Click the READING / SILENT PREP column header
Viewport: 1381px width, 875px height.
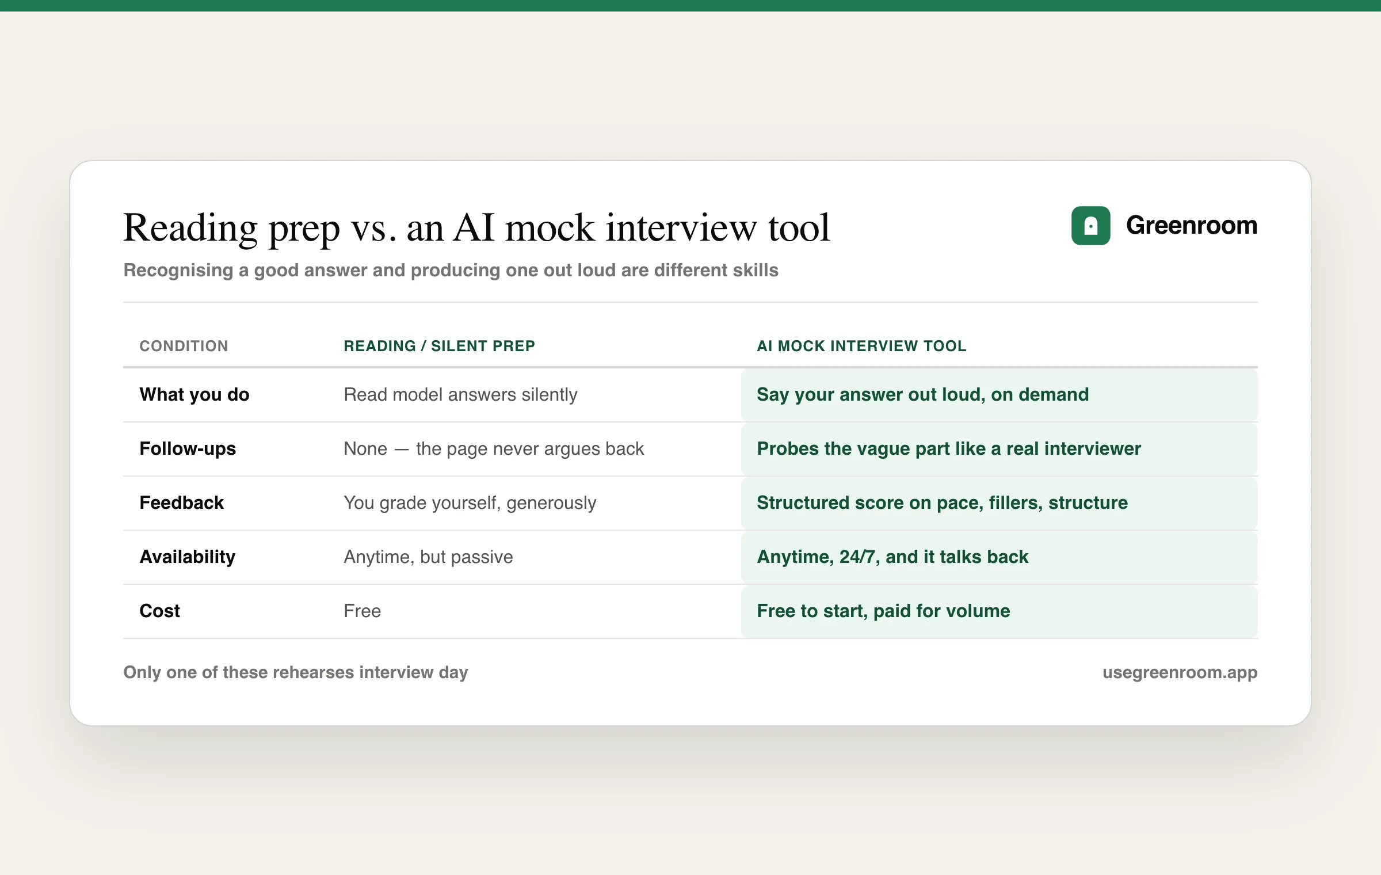(439, 346)
